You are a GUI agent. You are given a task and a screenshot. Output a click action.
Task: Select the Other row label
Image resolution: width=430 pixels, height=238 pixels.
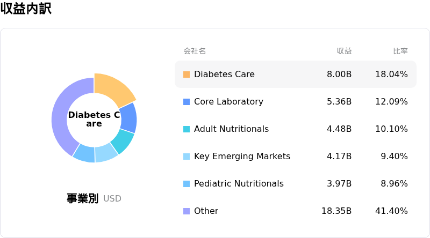click(x=206, y=211)
